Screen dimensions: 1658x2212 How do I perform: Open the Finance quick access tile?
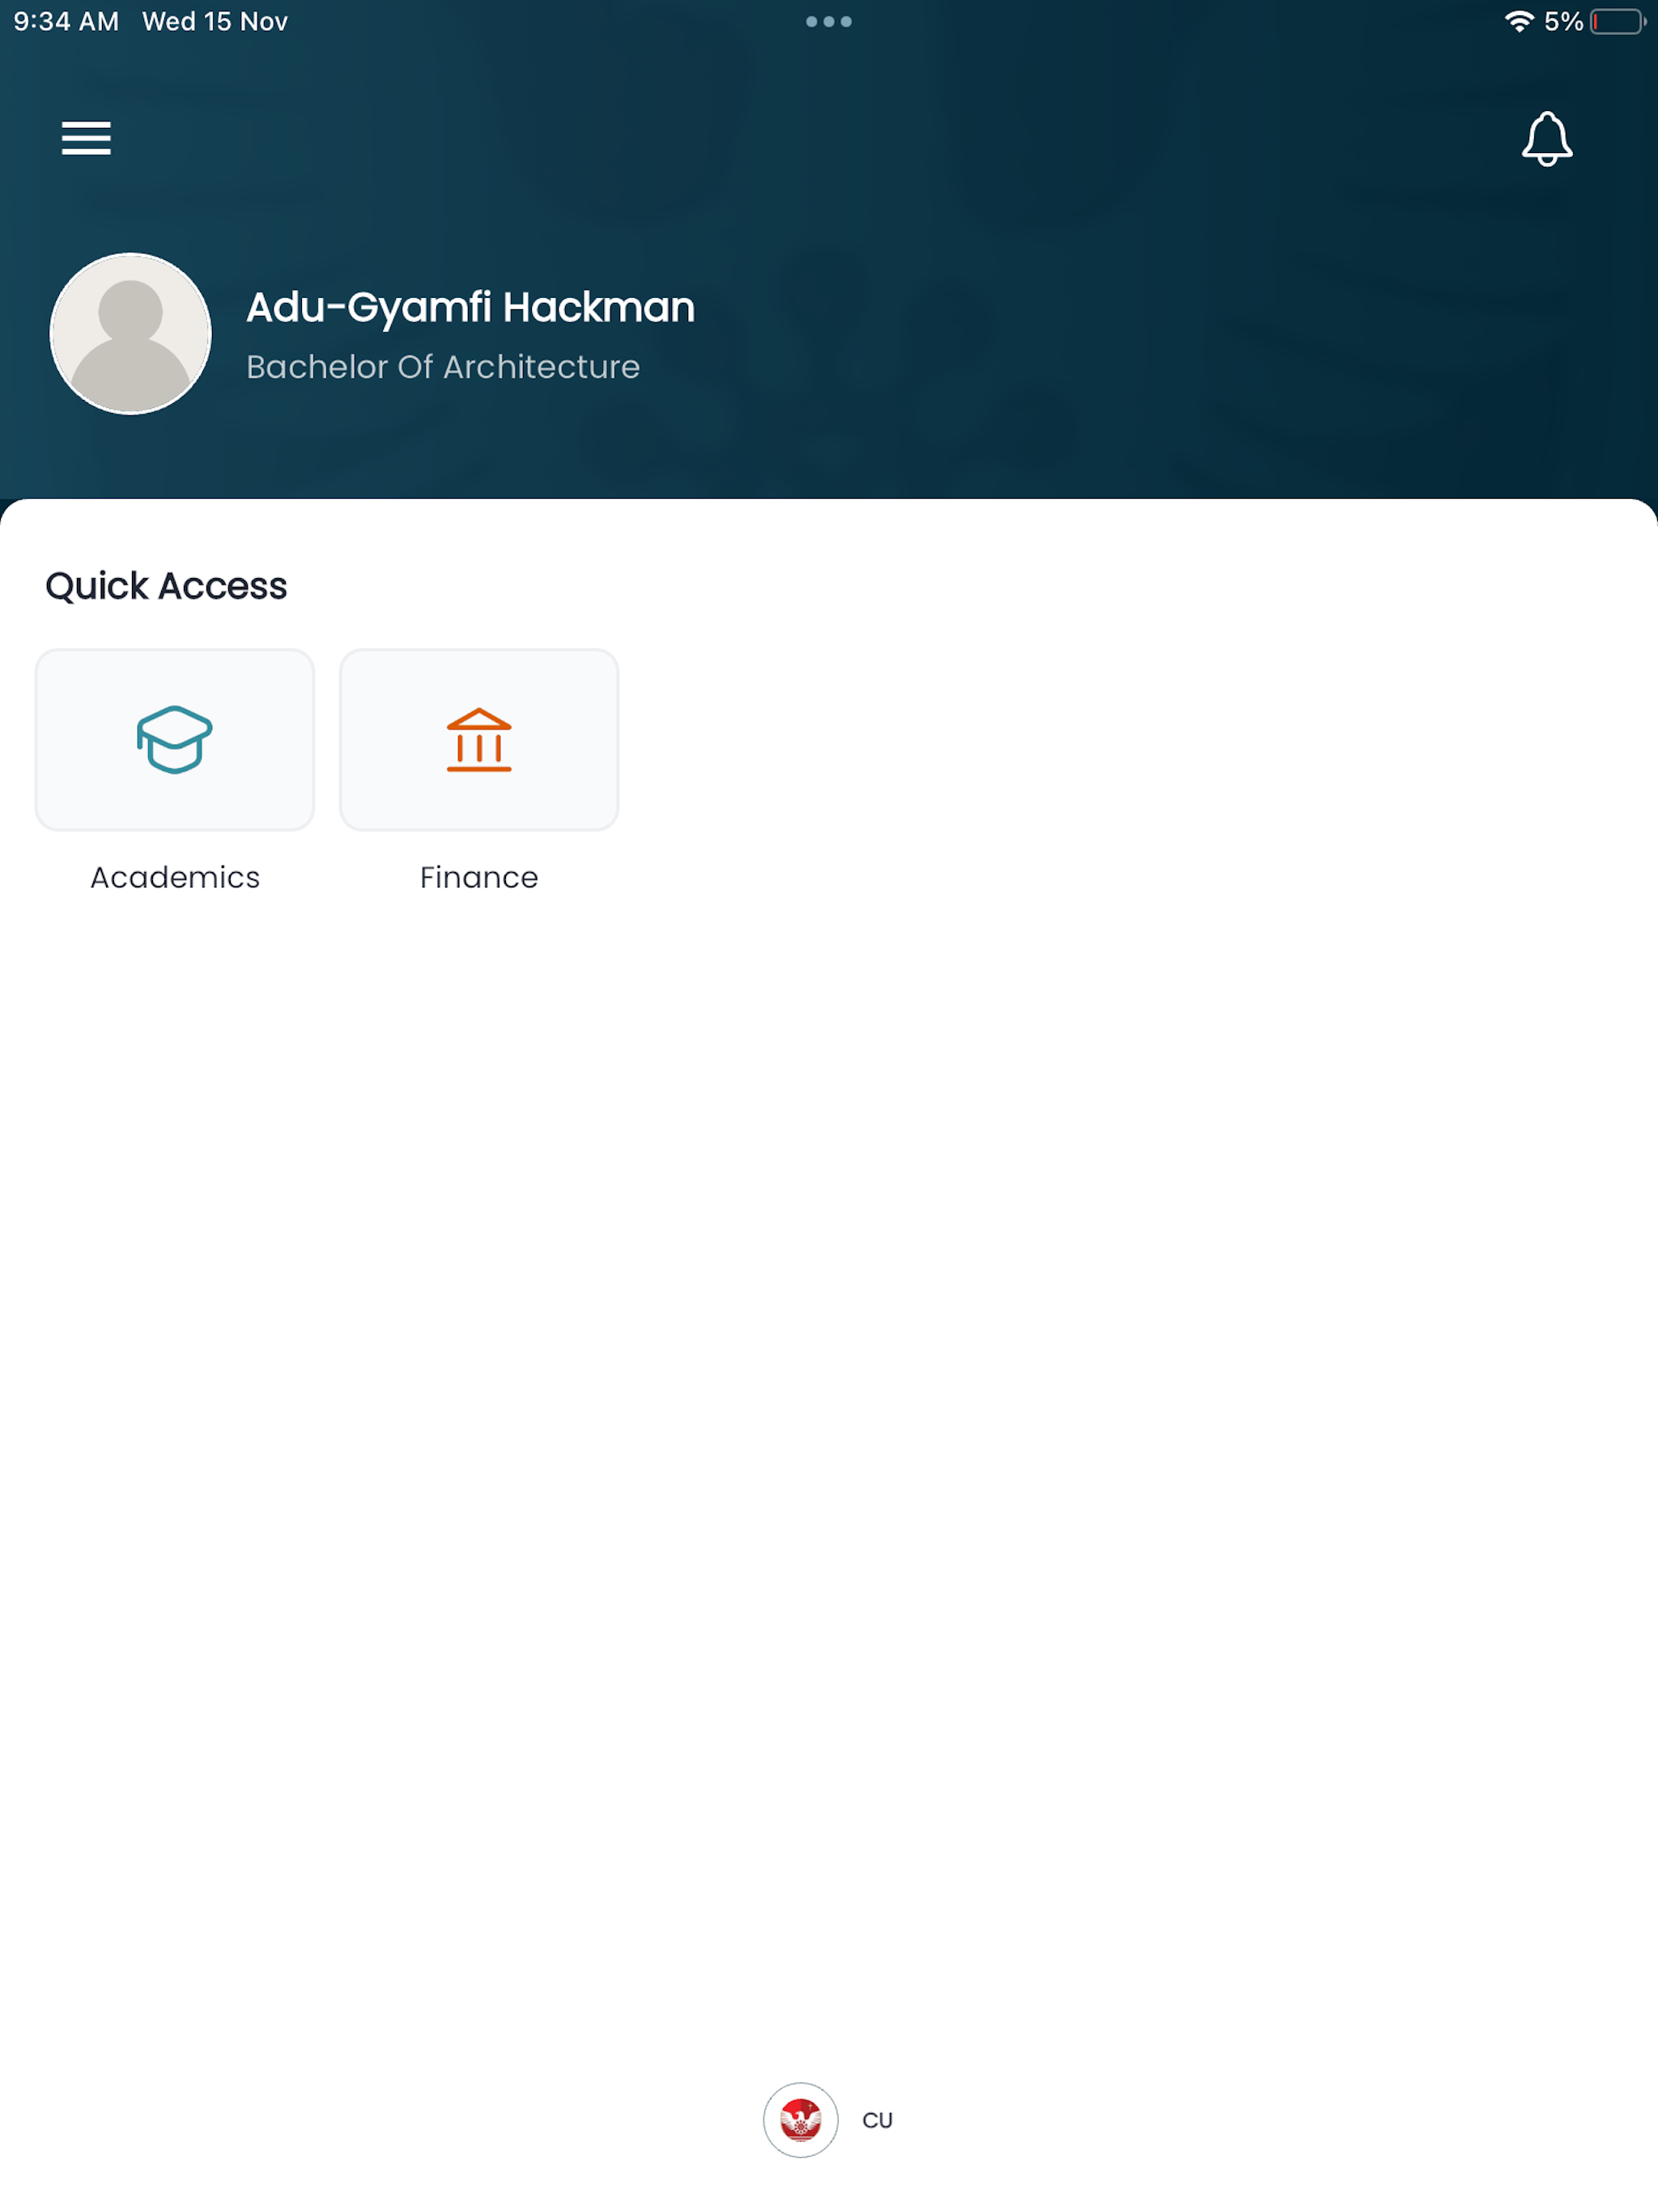point(479,739)
